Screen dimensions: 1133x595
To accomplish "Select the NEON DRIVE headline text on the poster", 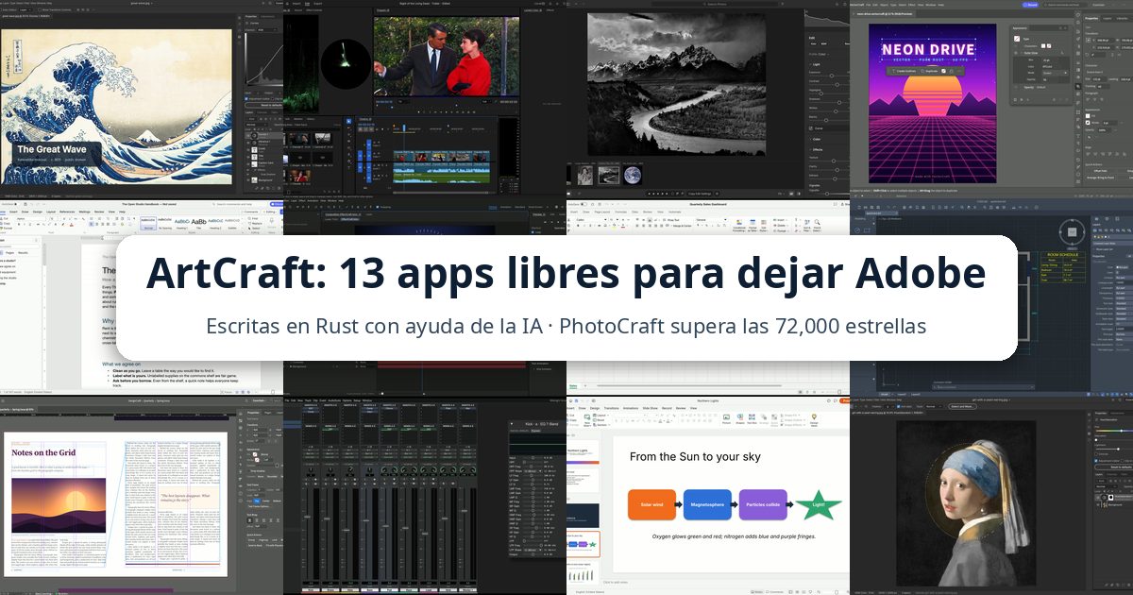I will (928, 50).
